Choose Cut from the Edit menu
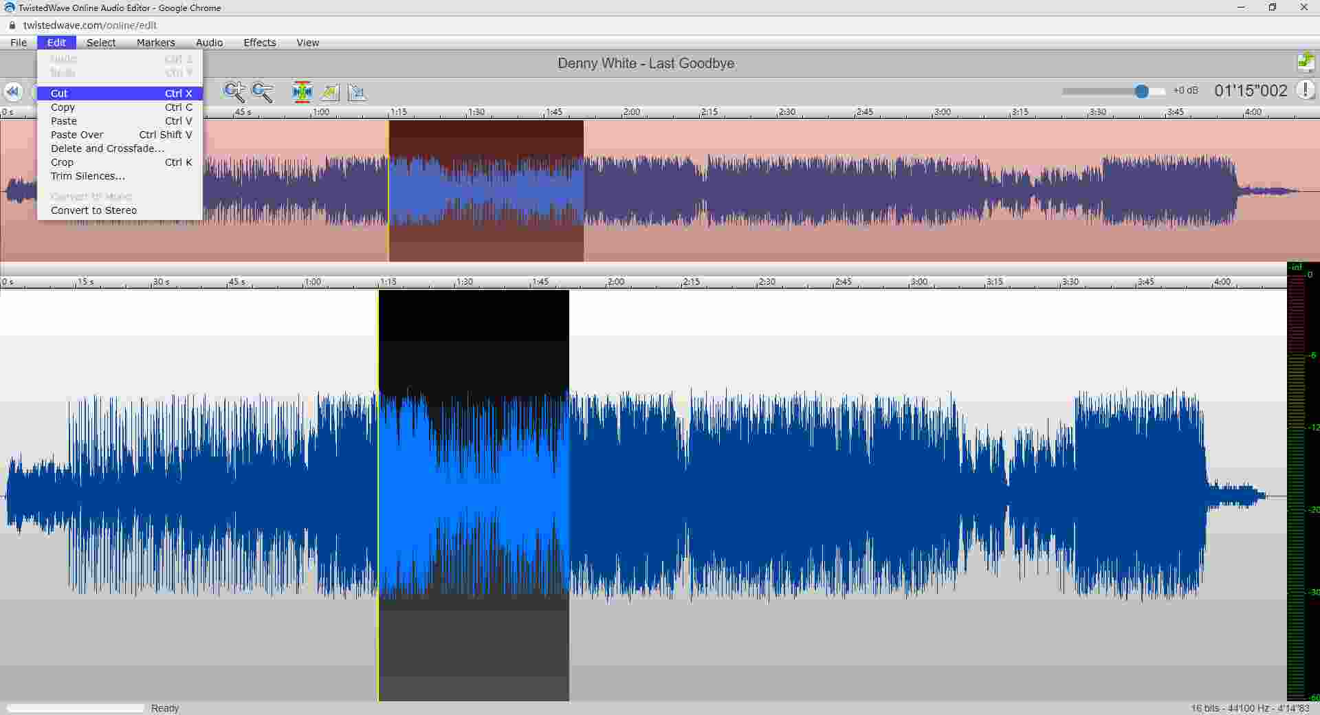Screen dimensions: 1320x715 120,93
